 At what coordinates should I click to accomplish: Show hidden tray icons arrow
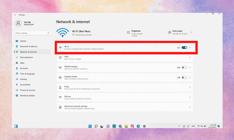pos(179,126)
